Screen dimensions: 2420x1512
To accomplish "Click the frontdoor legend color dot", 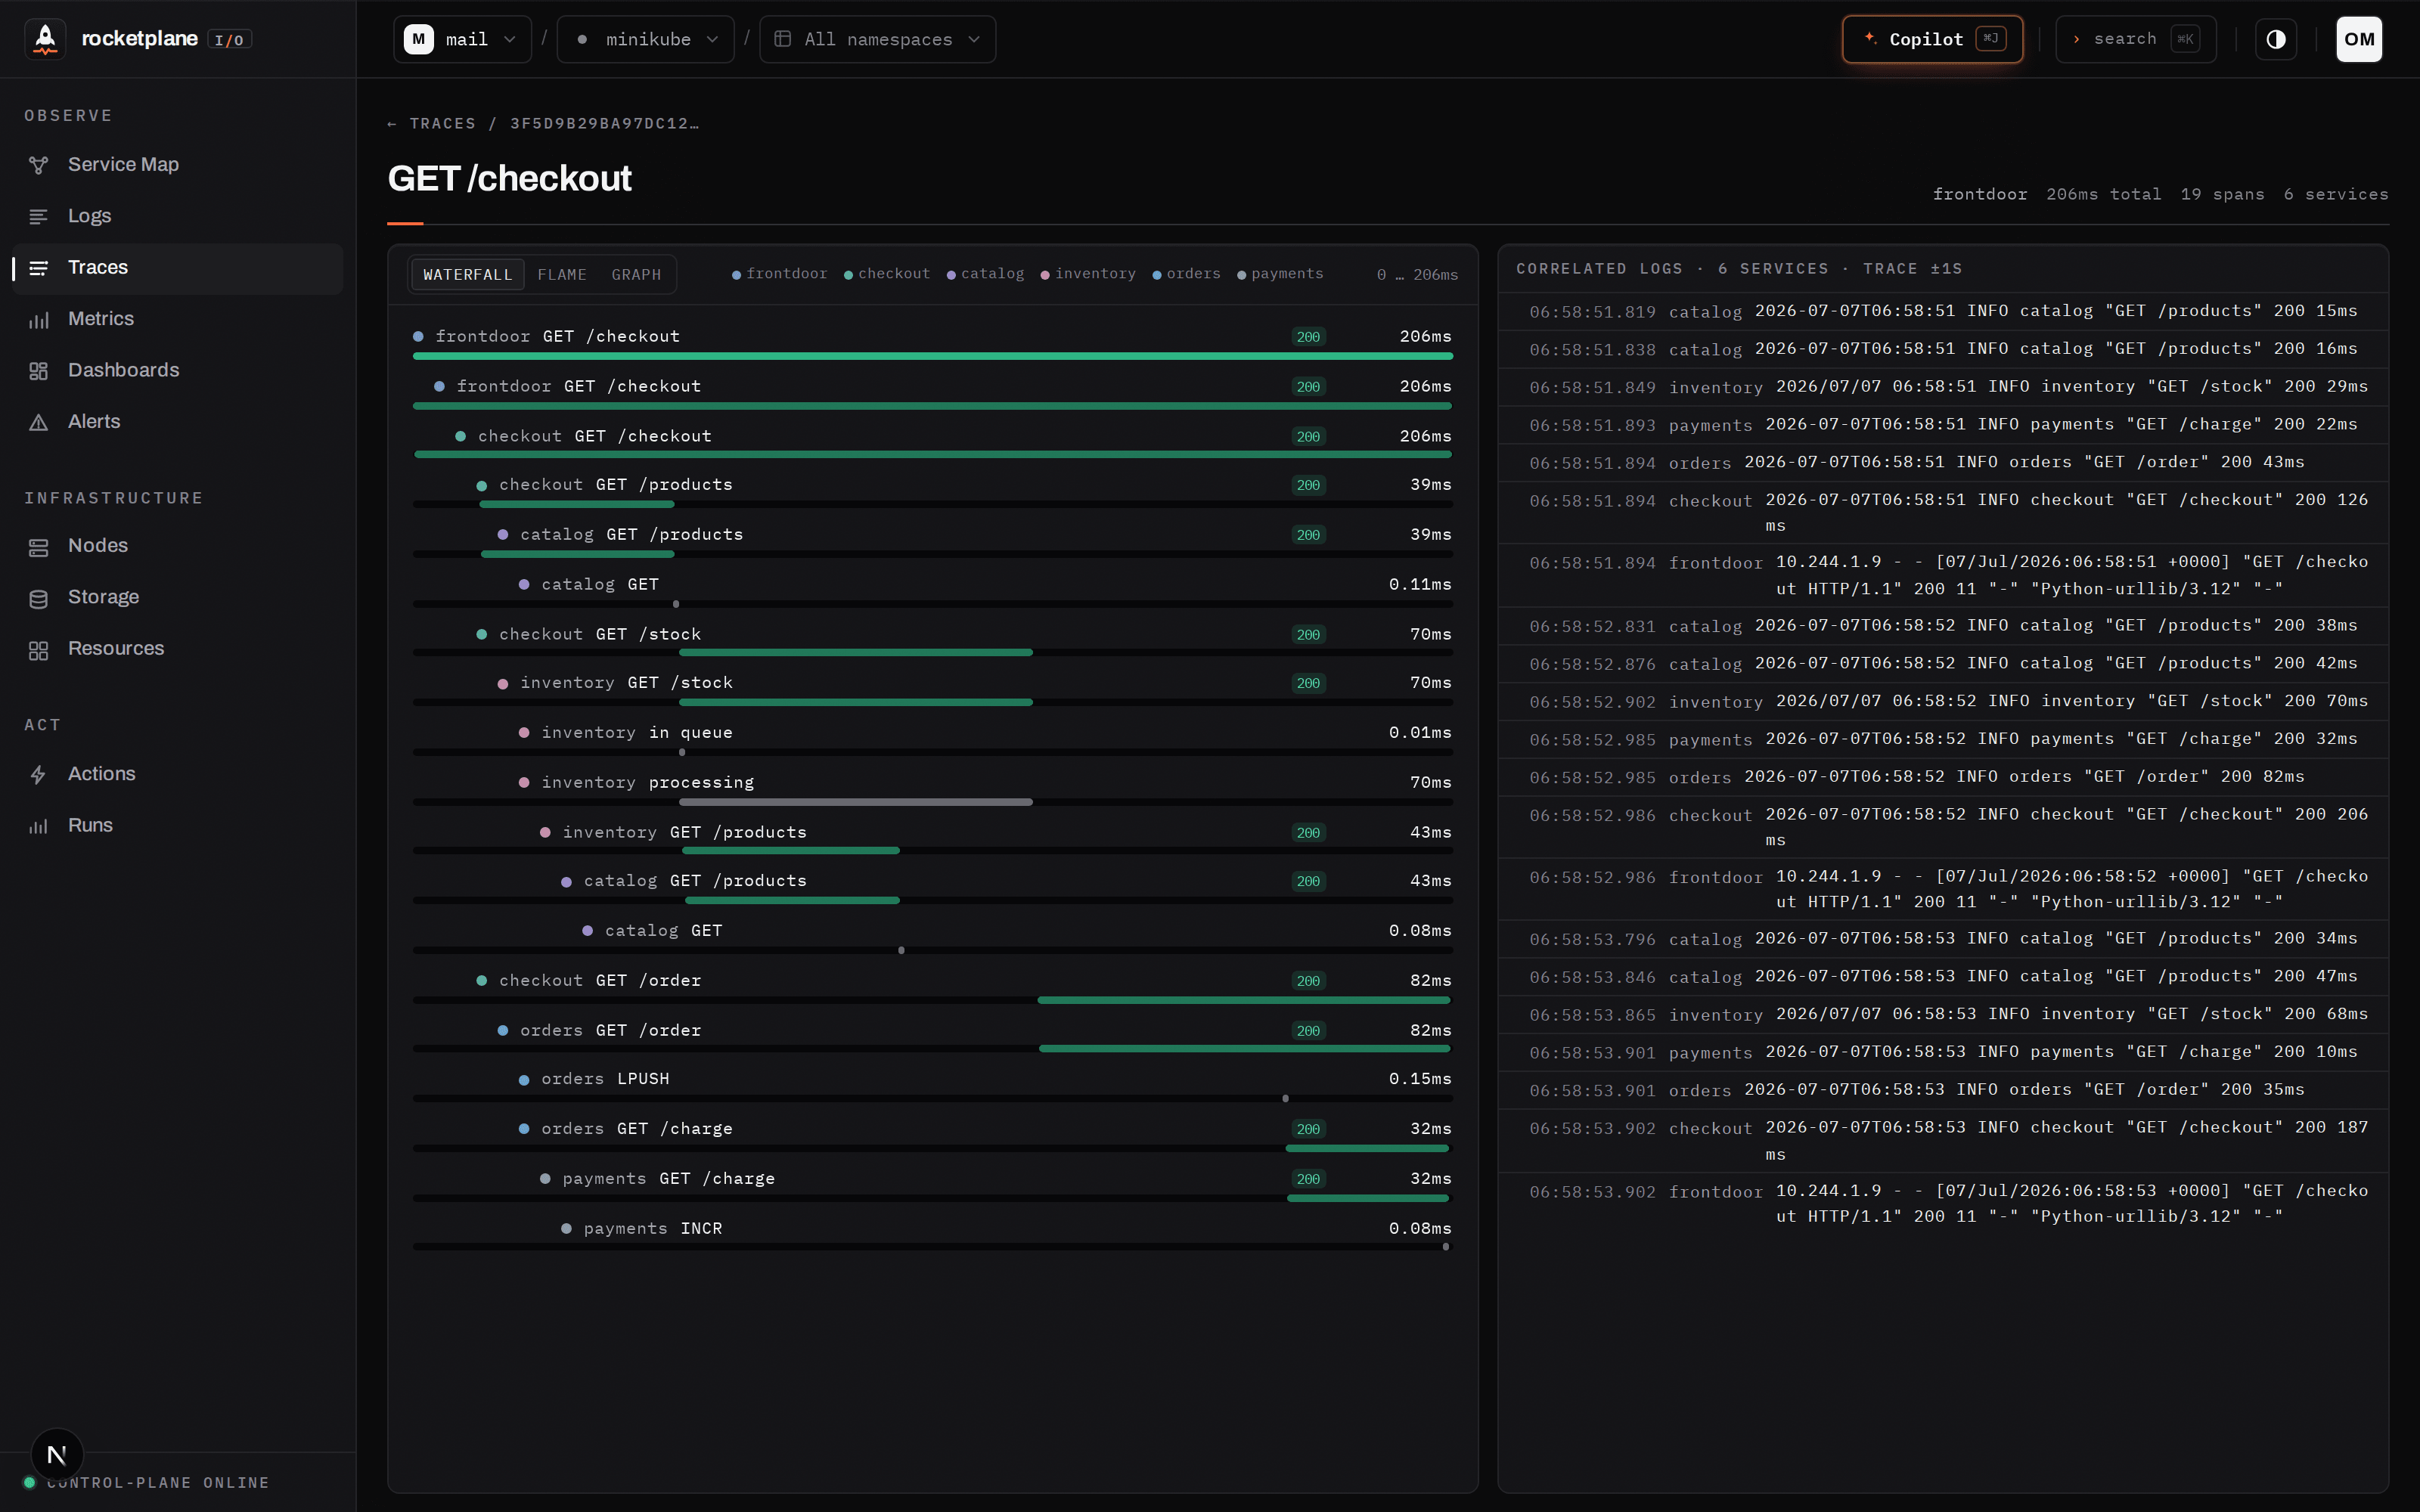I will 737,275.
